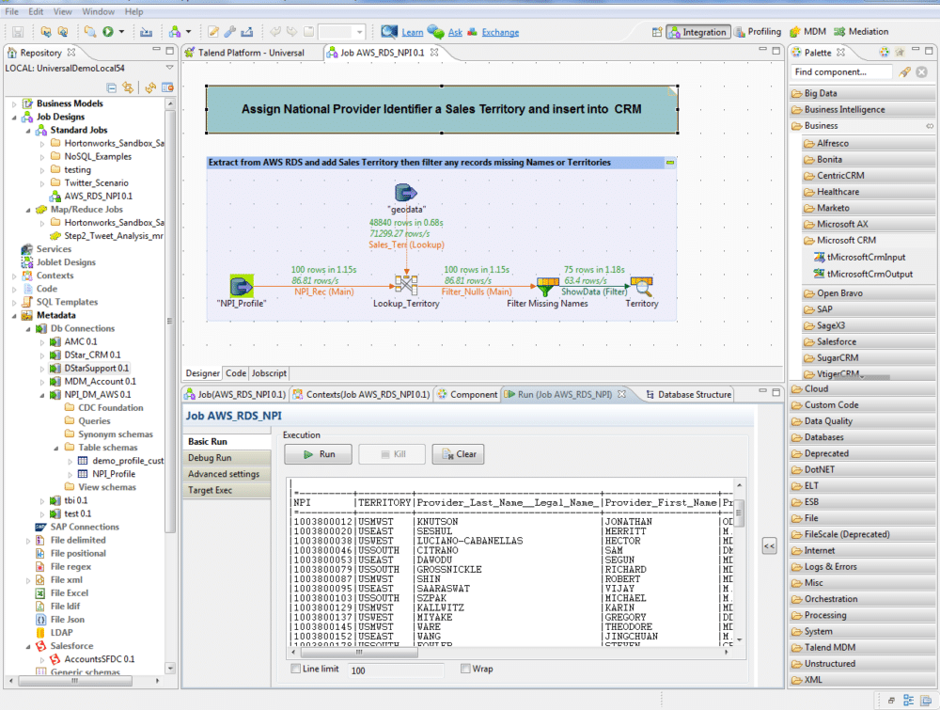Enable the Line limit checkbox
This screenshot has width=940, height=710.
click(296, 670)
